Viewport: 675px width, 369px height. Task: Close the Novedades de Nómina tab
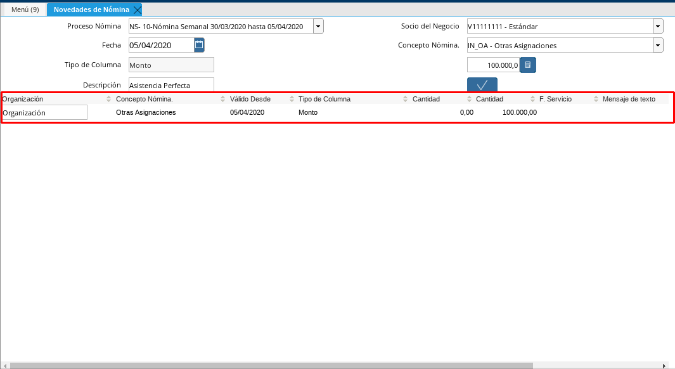137,10
